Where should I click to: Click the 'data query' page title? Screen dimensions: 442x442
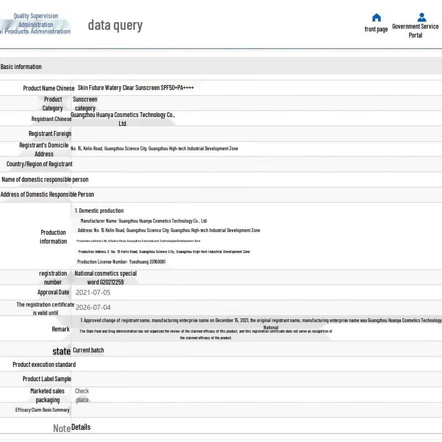(x=115, y=25)
